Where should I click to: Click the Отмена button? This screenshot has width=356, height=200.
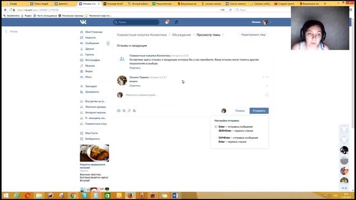pos(240,111)
